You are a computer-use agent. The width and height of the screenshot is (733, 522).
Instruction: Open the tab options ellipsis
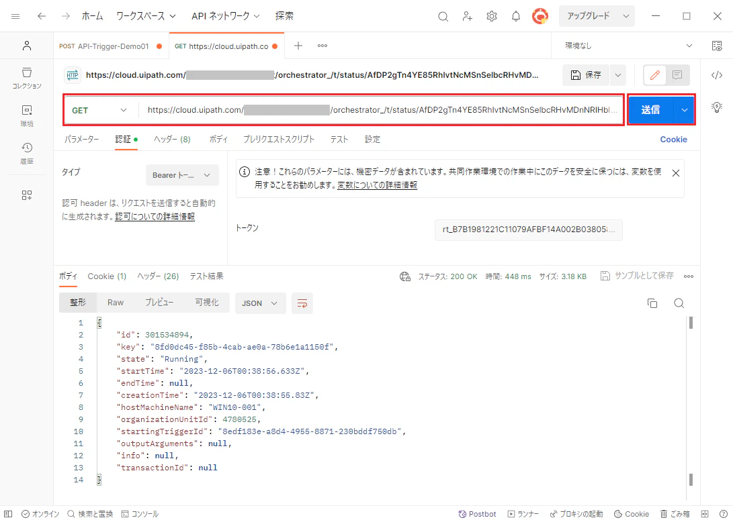point(322,46)
